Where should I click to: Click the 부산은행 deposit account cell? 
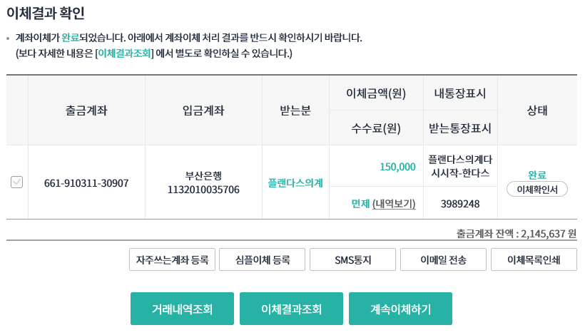click(203, 182)
